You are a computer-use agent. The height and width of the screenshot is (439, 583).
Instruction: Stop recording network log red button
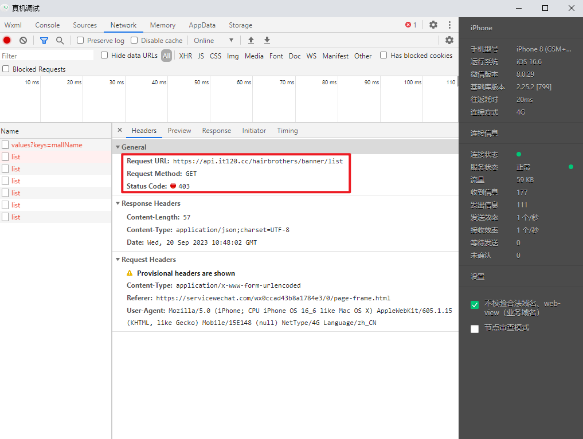7,40
